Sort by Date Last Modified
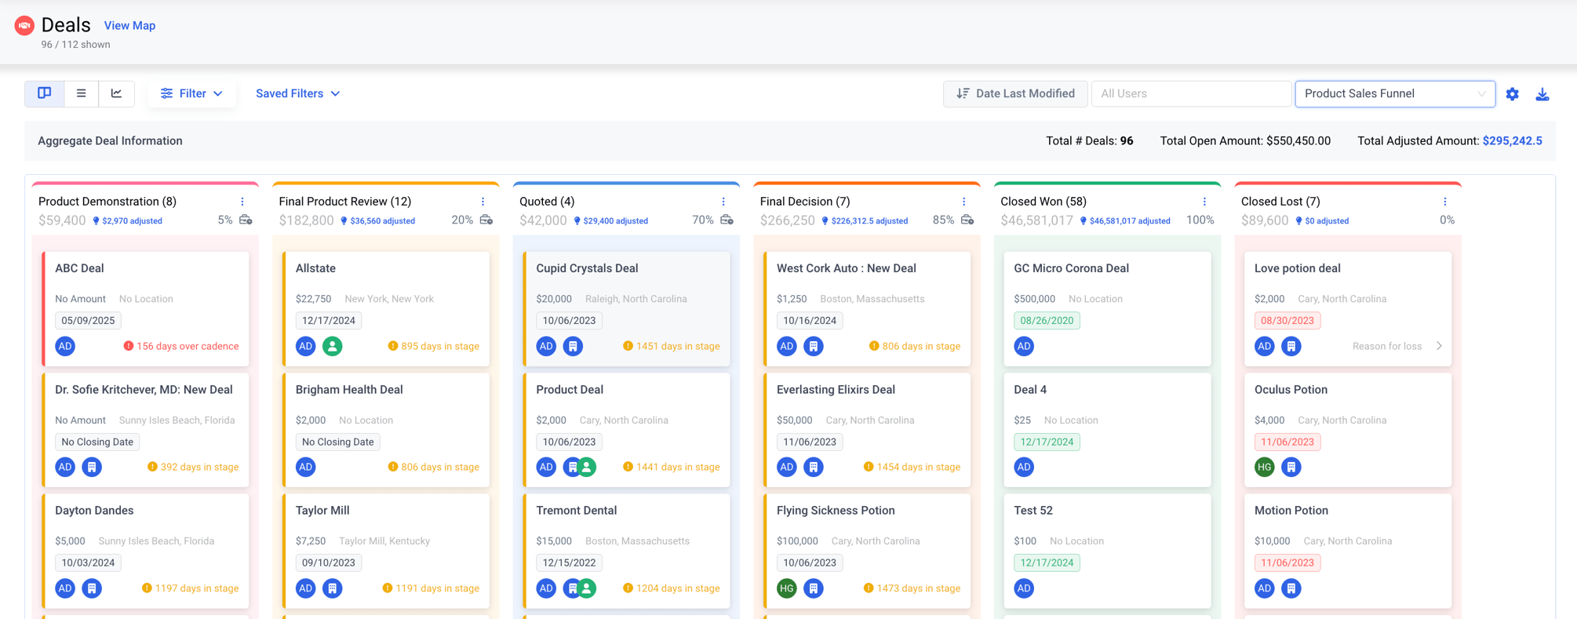1577x619 pixels. pos(1015,93)
